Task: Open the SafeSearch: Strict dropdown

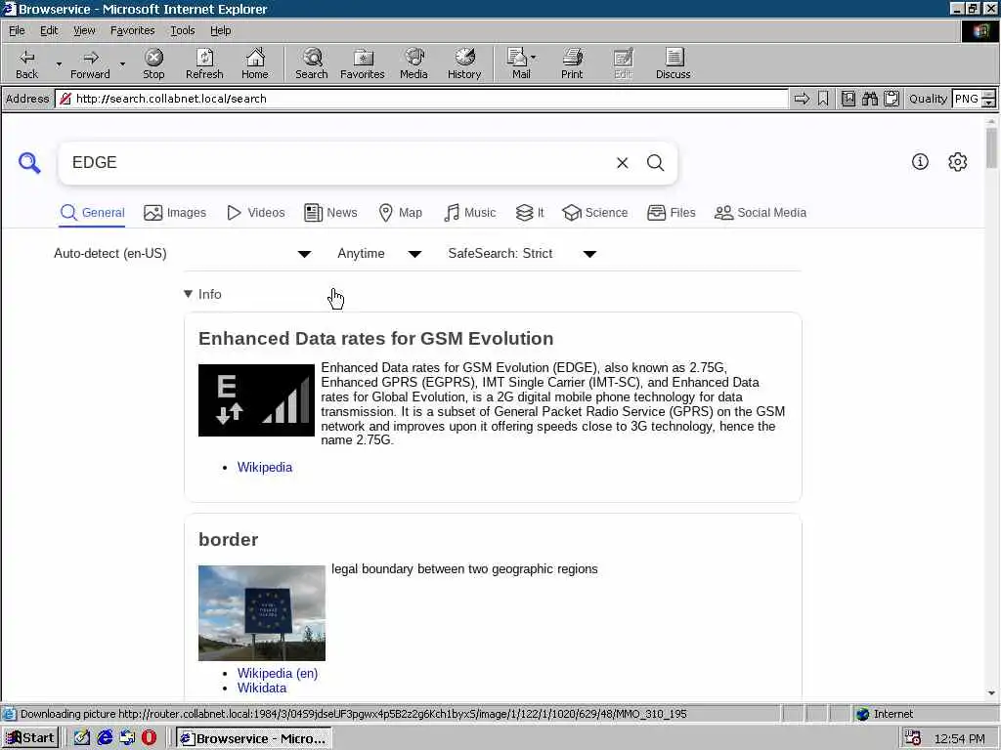Action: pyautogui.click(x=522, y=254)
